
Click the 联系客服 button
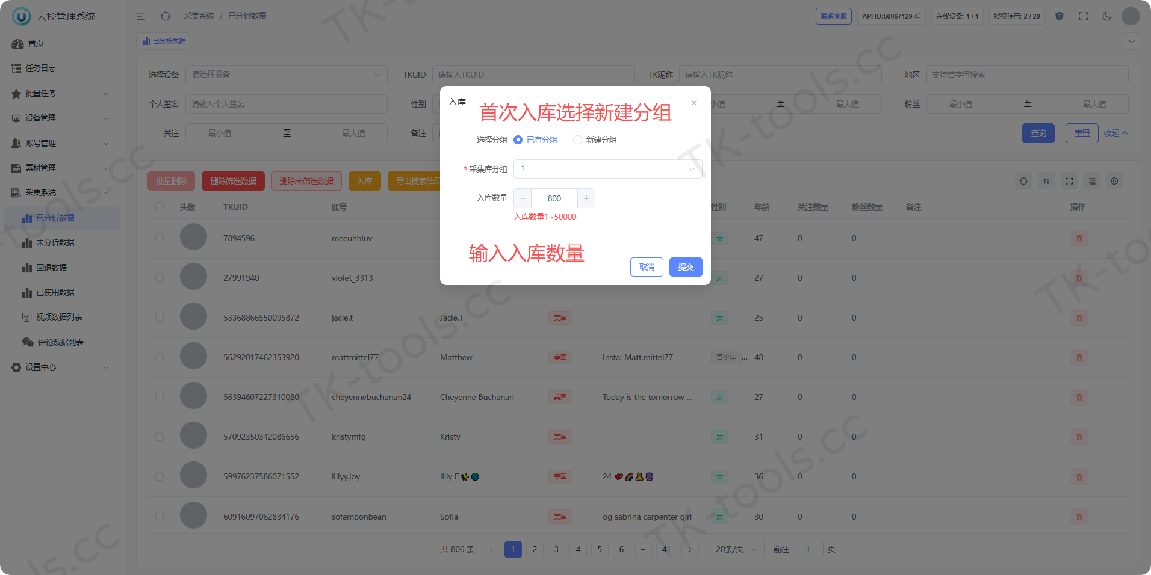point(834,16)
